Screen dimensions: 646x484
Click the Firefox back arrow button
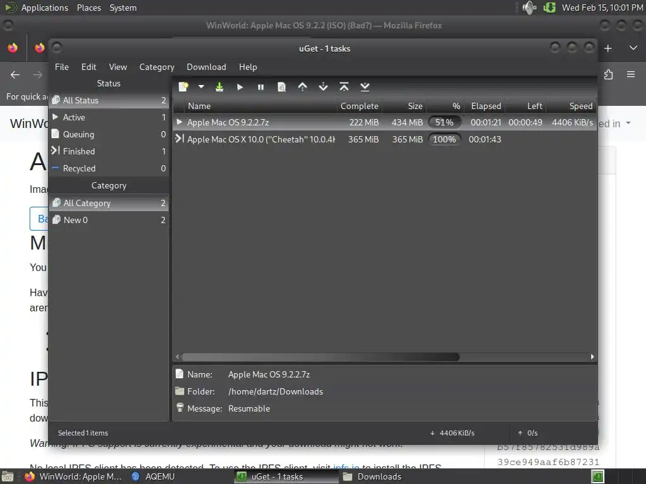(x=15, y=74)
